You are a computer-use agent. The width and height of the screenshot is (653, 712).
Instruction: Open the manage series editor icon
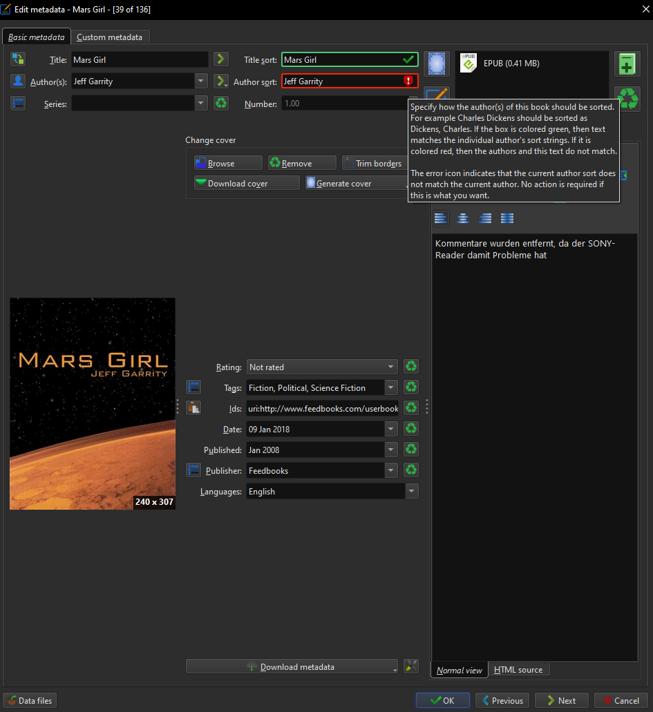18,103
